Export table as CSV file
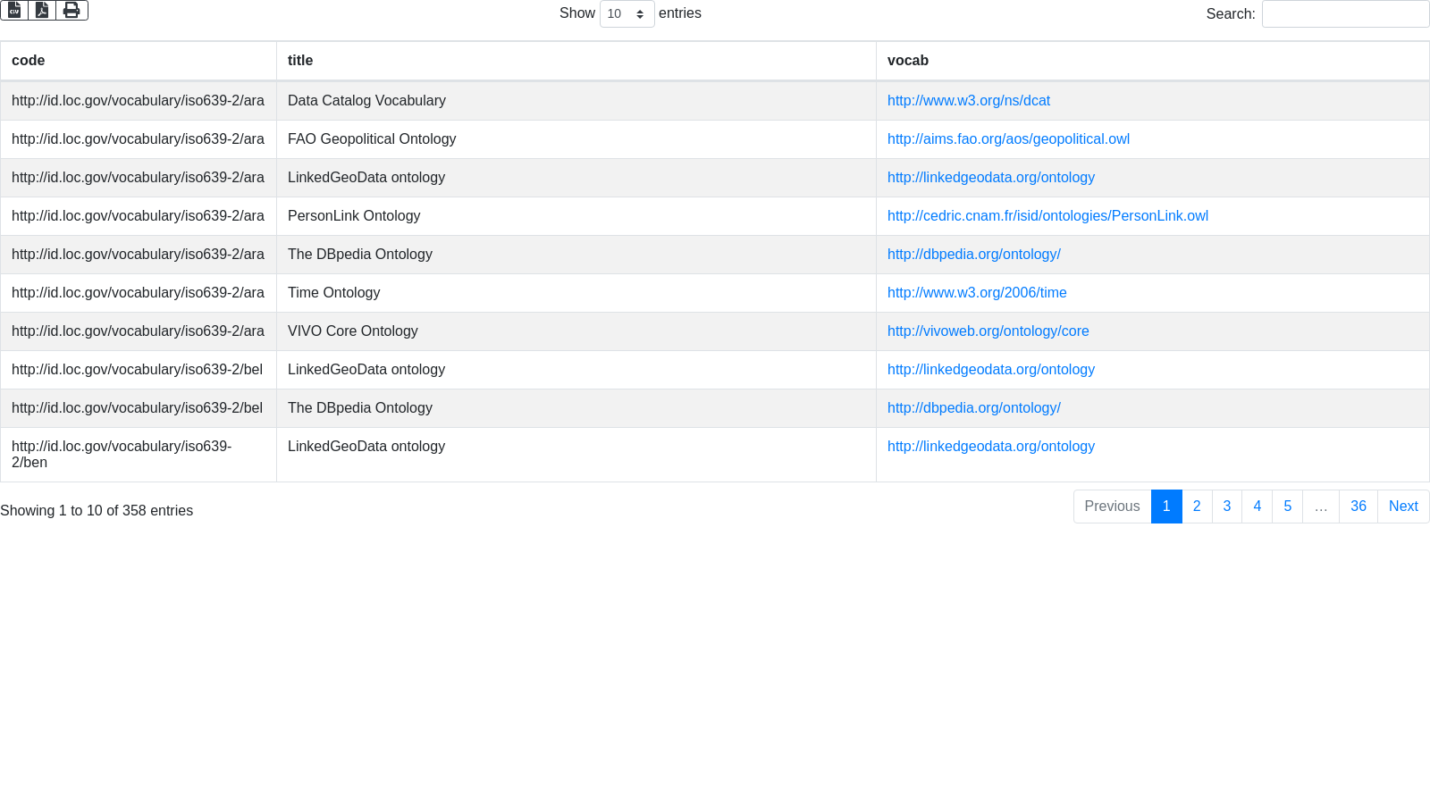 14,10
